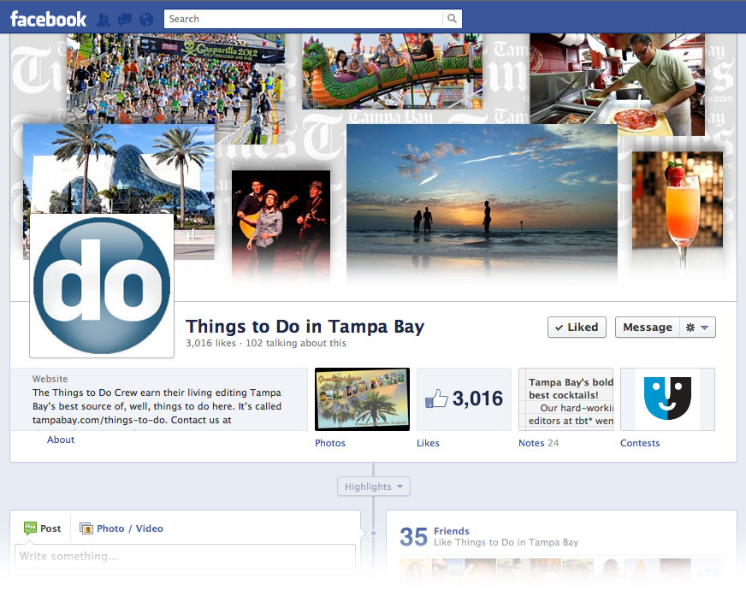The width and height of the screenshot is (746, 608).
Task: Open the Friends link in friends box
Action: [452, 531]
